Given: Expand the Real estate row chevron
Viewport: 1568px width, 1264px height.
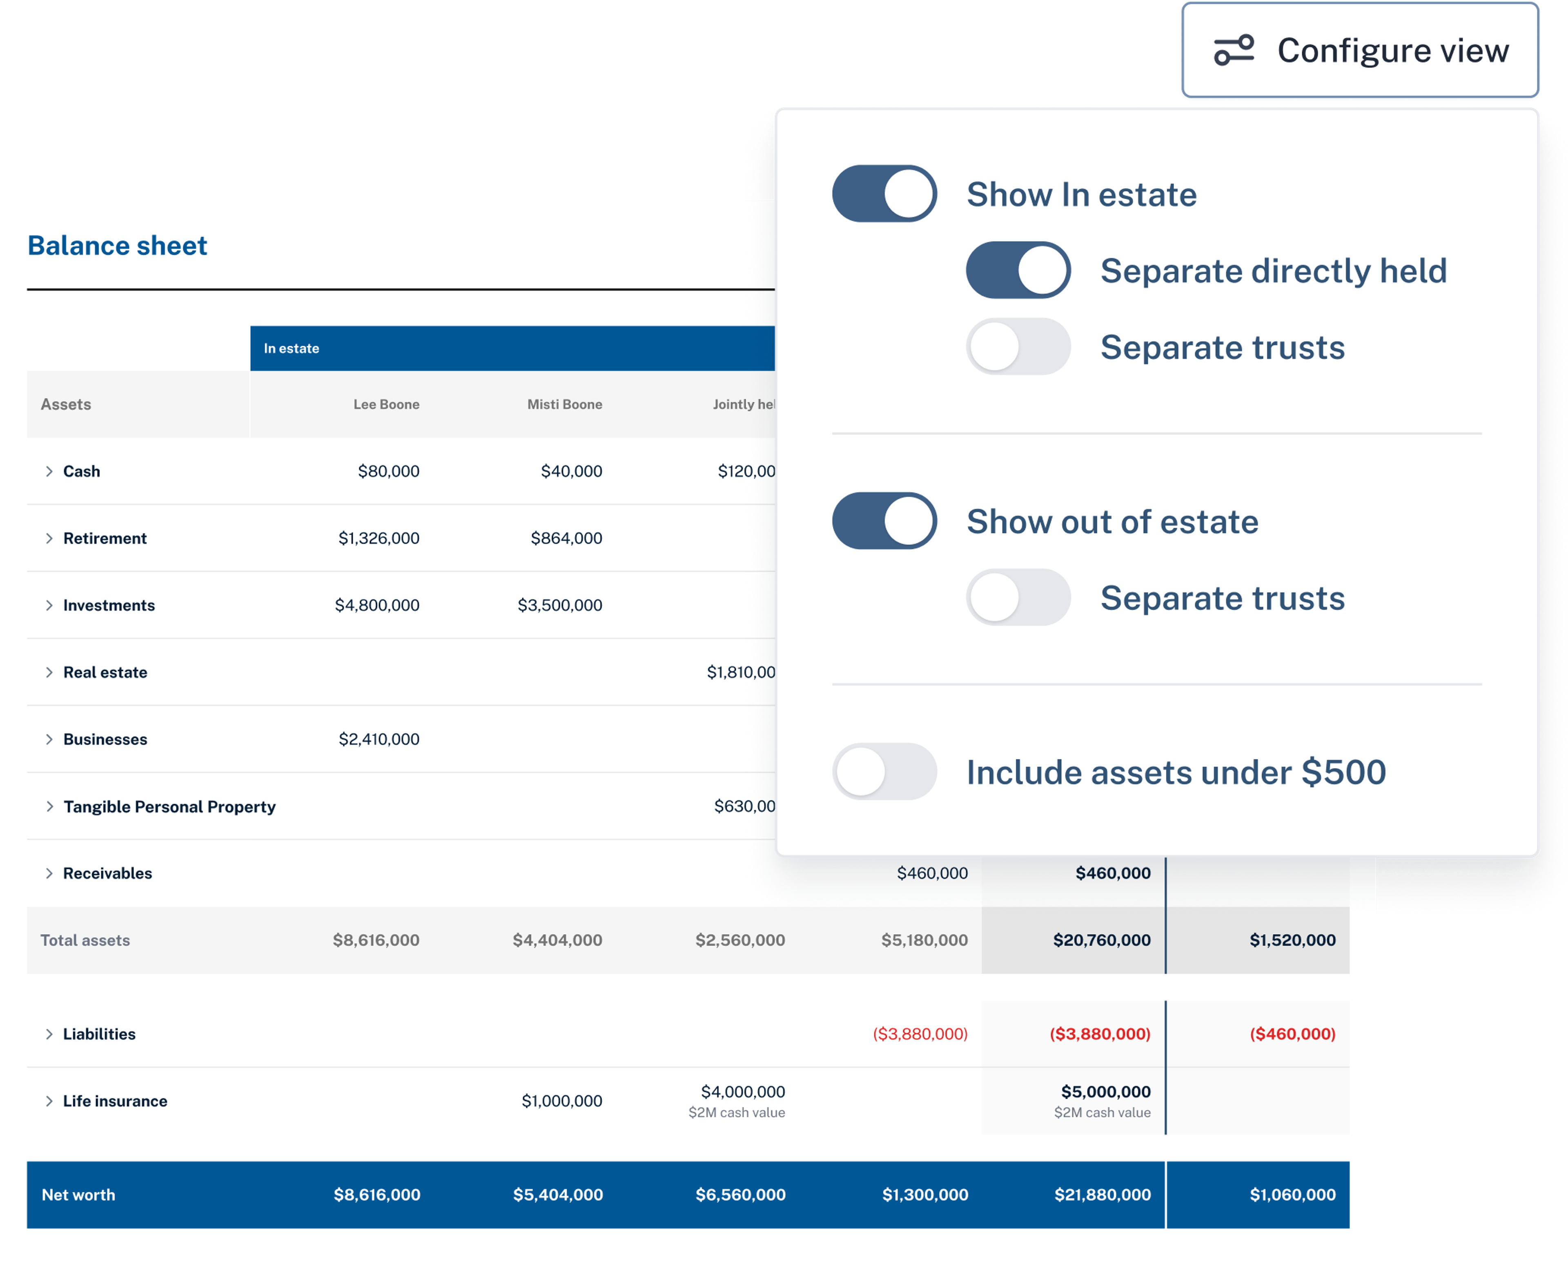Looking at the screenshot, I should coord(49,672).
